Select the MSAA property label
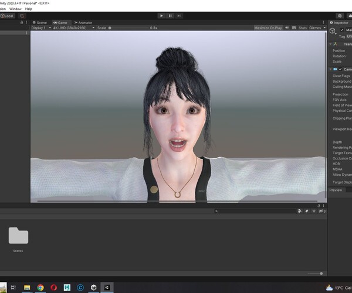Image resolution: width=352 pixels, height=293 pixels. pyautogui.click(x=337, y=169)
